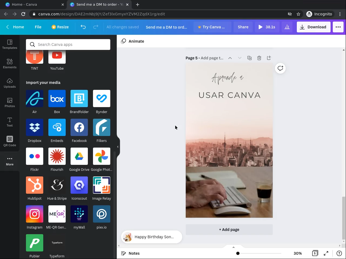This screenshot has height=259, width=346.
Task: Open the Bynder app
Action: click(102, 98)
